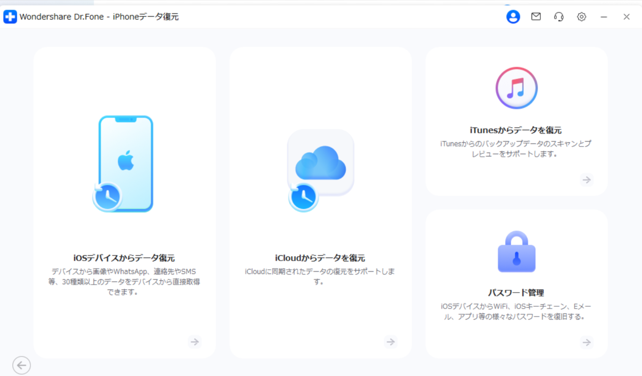Screen dimensions: 642x376
Task: Click the blue padlock password icon
Action: tap(516, 252)
